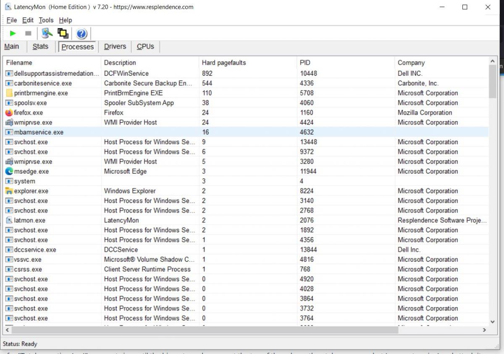504x354 pixels.
Task: Open help with the blue question mark icon
Action: (81, 34)
